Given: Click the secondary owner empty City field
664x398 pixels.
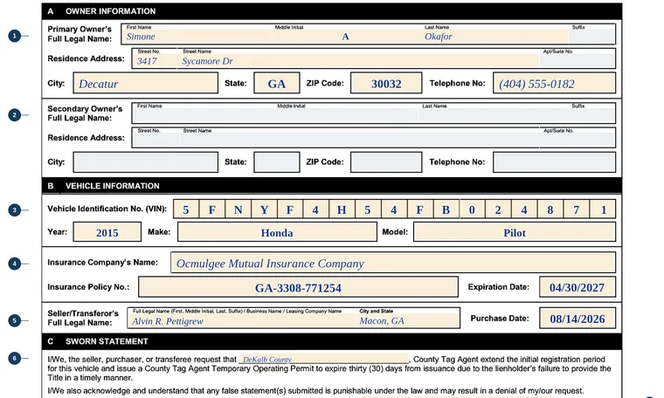Looking at the screenshot, I should click(x=146, y=162).
